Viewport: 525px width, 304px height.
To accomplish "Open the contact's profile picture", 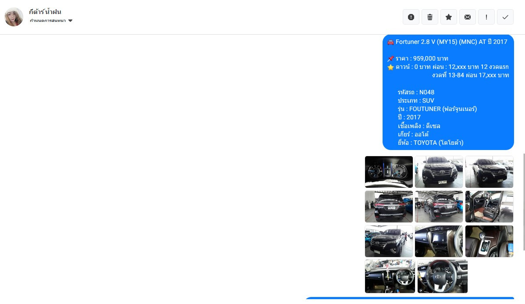I will 14,17.
